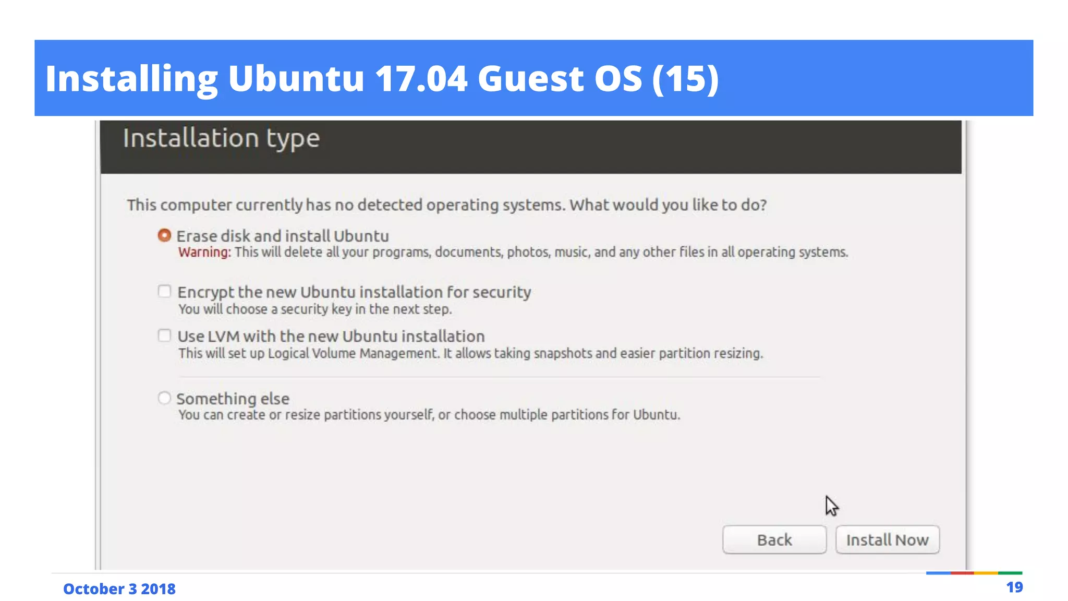Click the Logical Volume Management description text
The image size is (1068, 601).
click(x=470, y=353)
